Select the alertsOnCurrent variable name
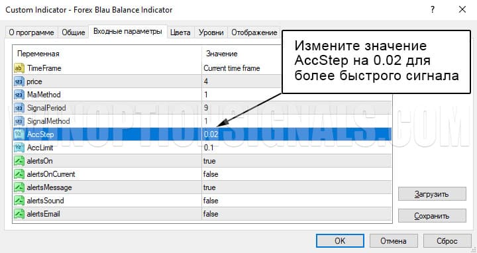 tap(51, 174)
